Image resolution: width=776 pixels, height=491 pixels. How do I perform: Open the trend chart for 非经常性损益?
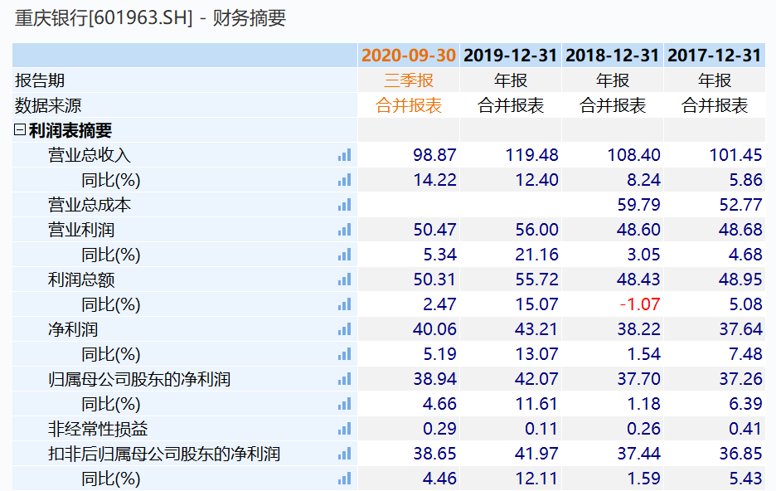point(347,428)
